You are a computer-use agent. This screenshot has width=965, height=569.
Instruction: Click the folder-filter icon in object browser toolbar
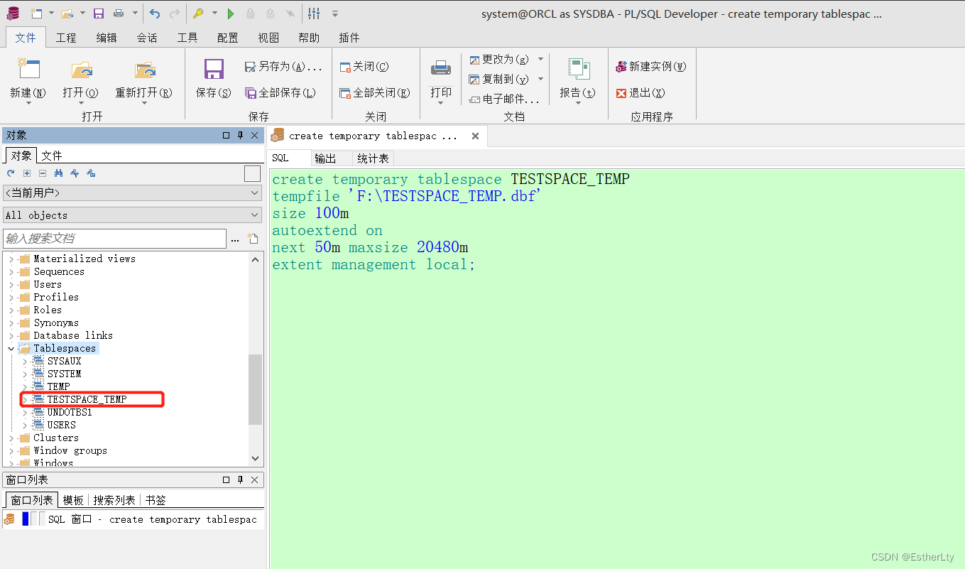click(91, 173)
